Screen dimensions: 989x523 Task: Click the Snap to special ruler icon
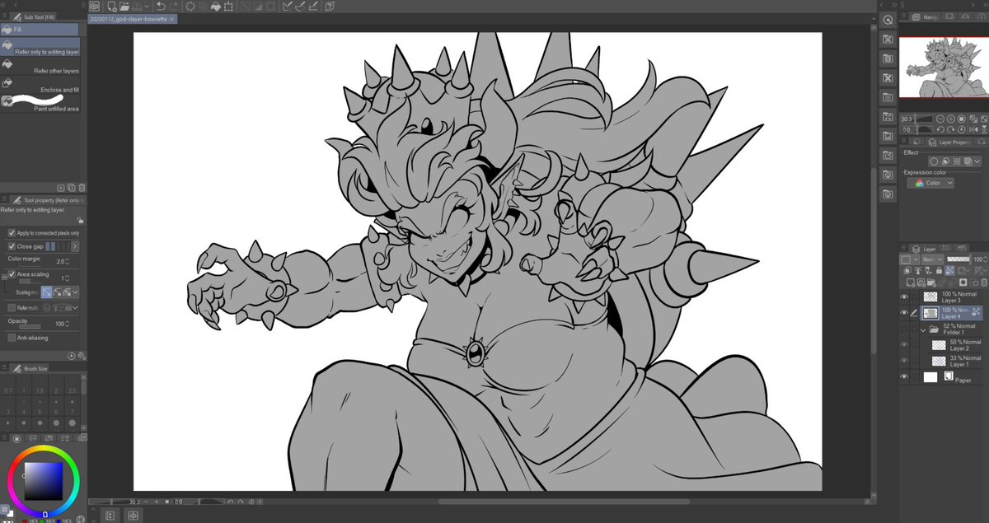click(x=300, y=6)
